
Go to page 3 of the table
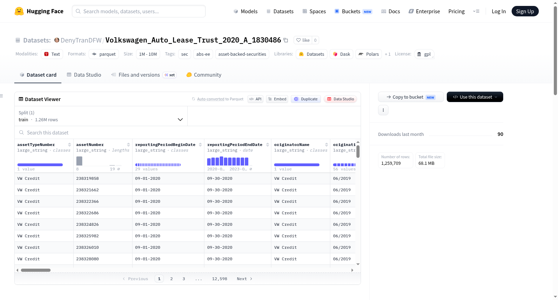pos(184,279)
